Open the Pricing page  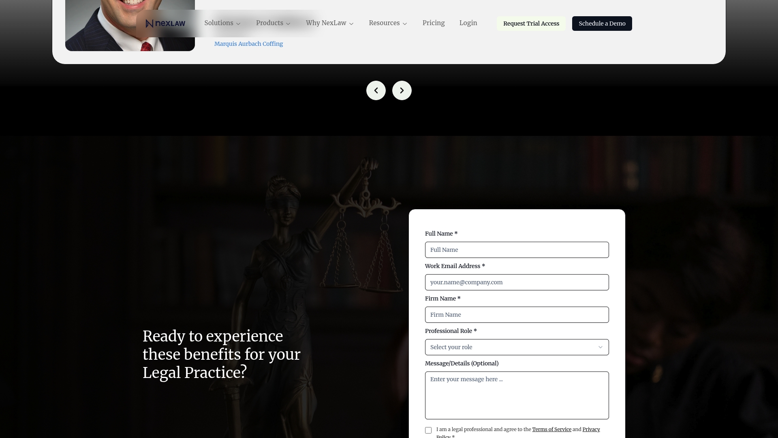(434, 23)
